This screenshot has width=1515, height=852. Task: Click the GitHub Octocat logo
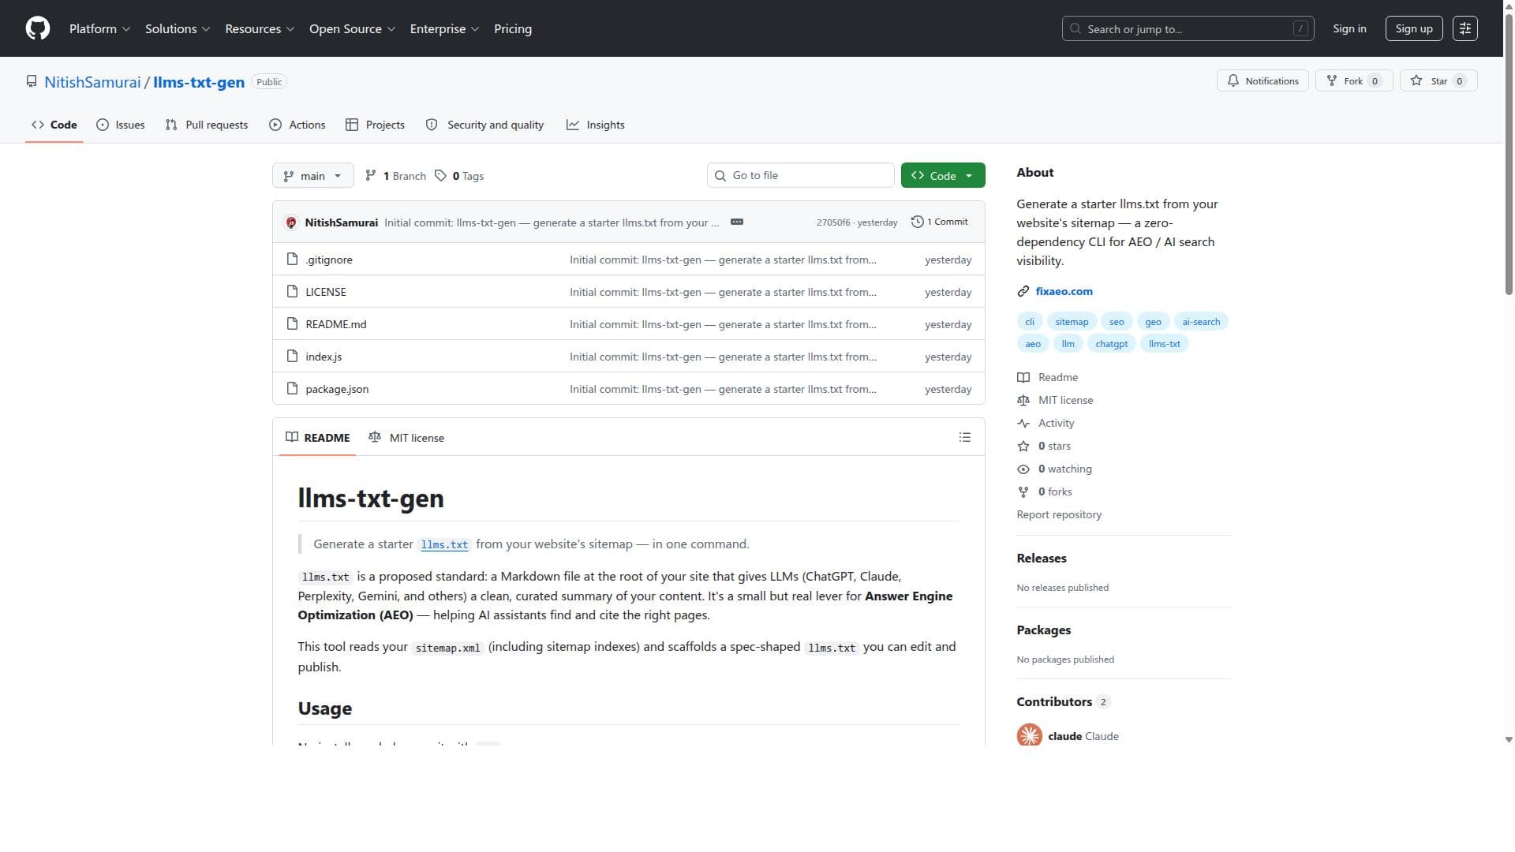pos(38,28)
